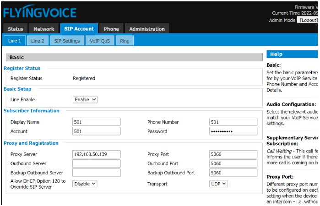Open the Phone tab
320x206 pixels.
coord(111,29)
